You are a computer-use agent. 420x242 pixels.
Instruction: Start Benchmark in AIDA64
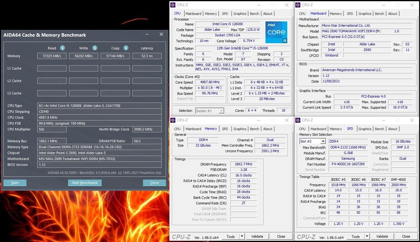85,183
